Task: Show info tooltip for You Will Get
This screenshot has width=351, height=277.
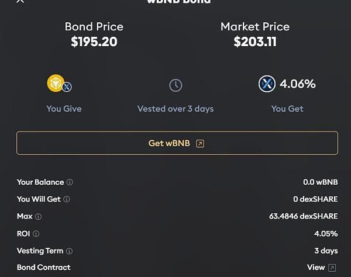Action: (67, 199)
